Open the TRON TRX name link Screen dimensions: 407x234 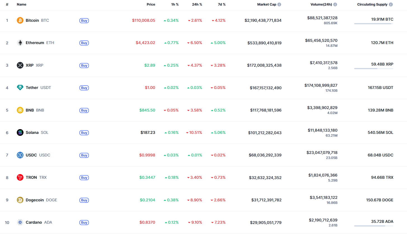point(36,177)
